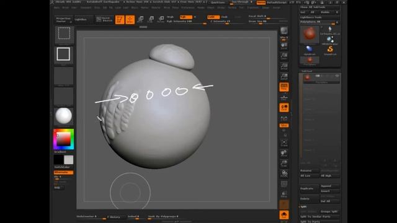Click the Scroll canvas icon
The image size is (397, 223).
pos(284,46)
